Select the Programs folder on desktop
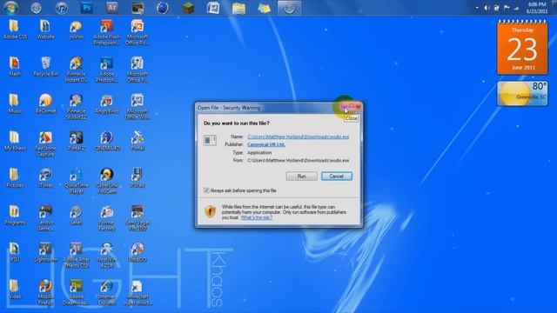This screenshot has height=313, width=557. coord(15,215)
